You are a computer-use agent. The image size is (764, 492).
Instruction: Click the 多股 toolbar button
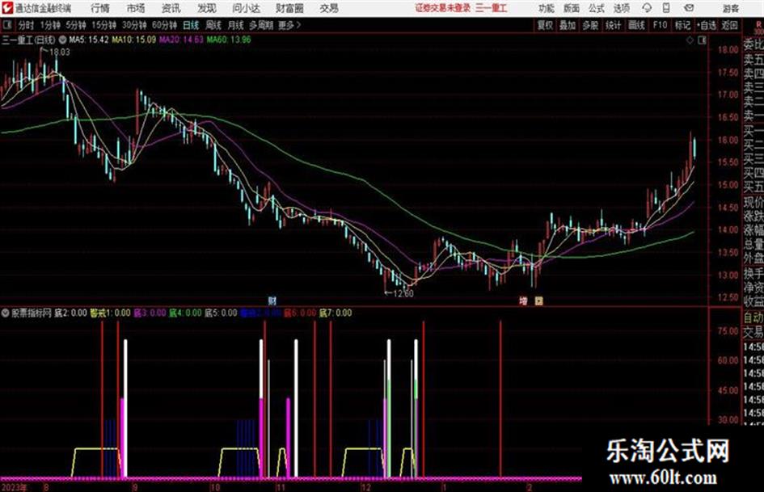590,25
